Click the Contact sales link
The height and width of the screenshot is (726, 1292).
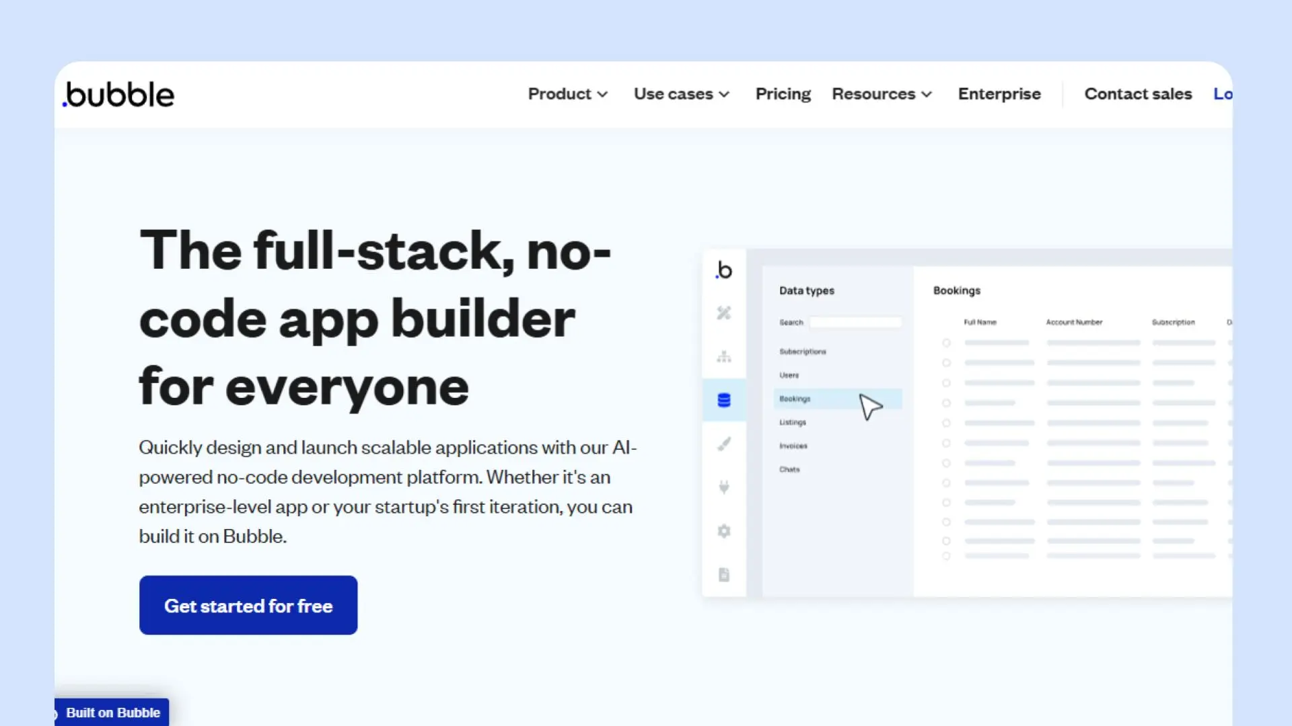1137,94
